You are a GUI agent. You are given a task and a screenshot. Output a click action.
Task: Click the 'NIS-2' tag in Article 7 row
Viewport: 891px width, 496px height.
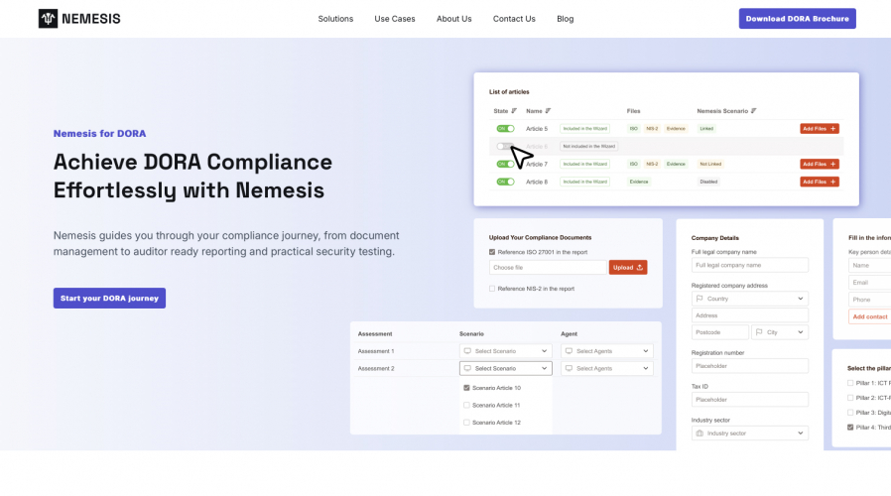point(652,165)
